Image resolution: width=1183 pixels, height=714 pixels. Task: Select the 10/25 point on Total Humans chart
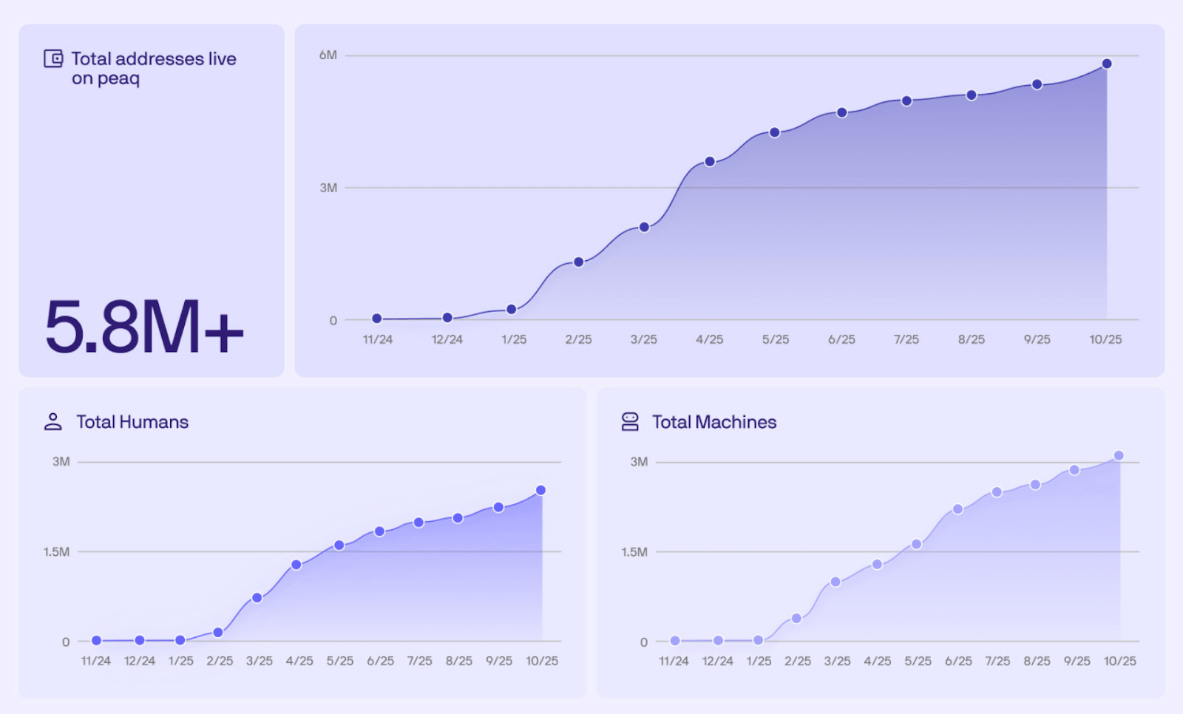pyautogui.click(x=540, y=490)
